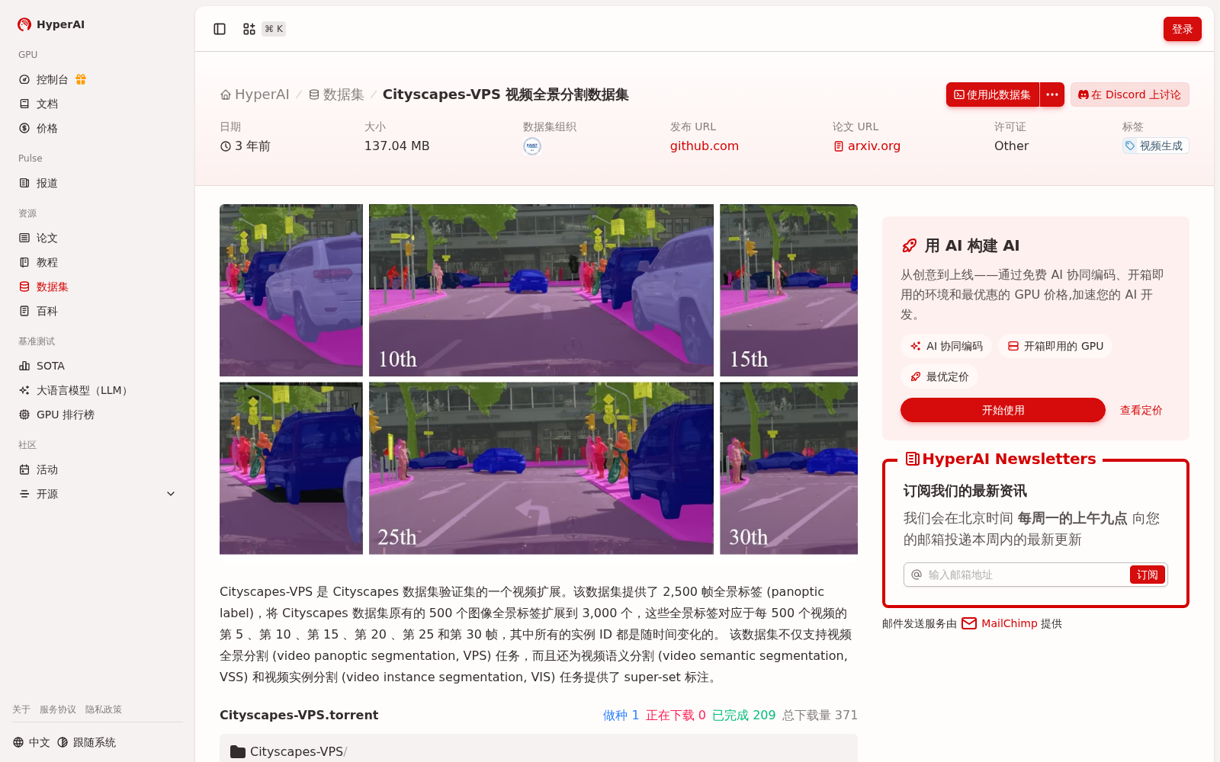This screenshot has width=1220, height=762.
Task: Click 使用此数据集 button
Action: point(993,94)
